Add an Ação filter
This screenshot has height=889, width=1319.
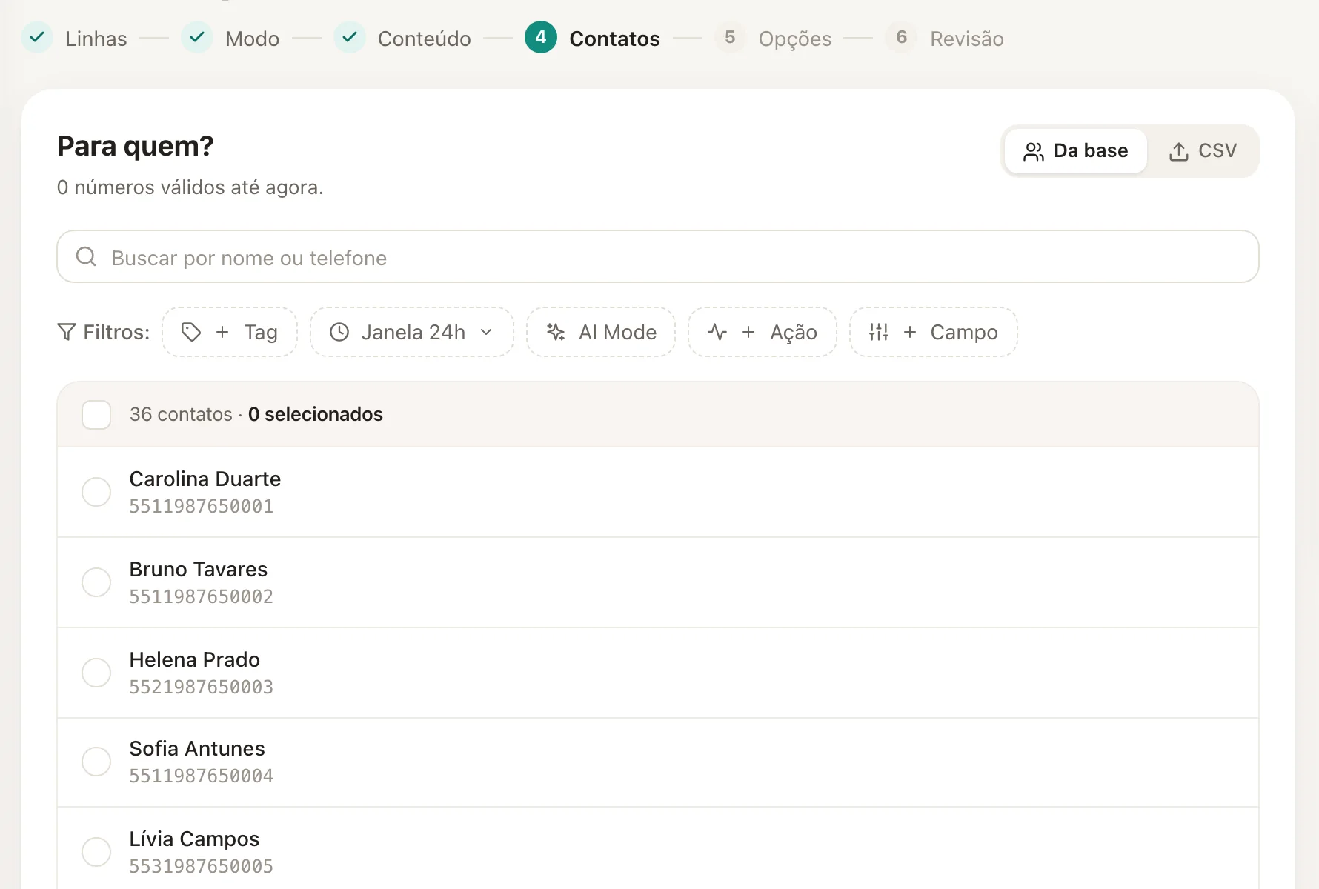click(763, 332)
